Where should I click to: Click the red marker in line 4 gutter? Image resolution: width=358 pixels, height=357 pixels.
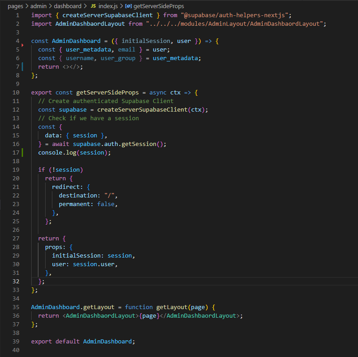pyautogui.click(x=23, y=45)
